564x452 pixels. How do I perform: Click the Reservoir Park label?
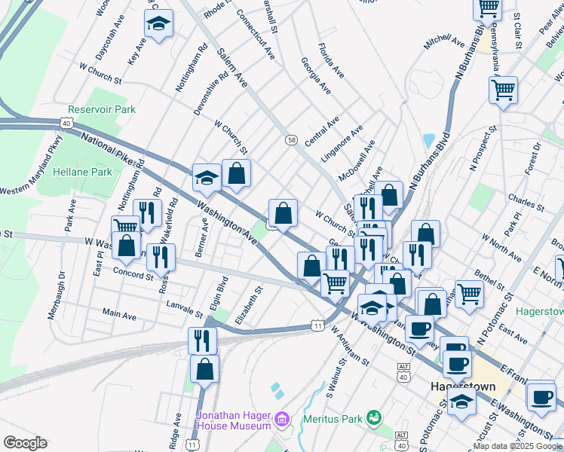[x=102, y=109]
